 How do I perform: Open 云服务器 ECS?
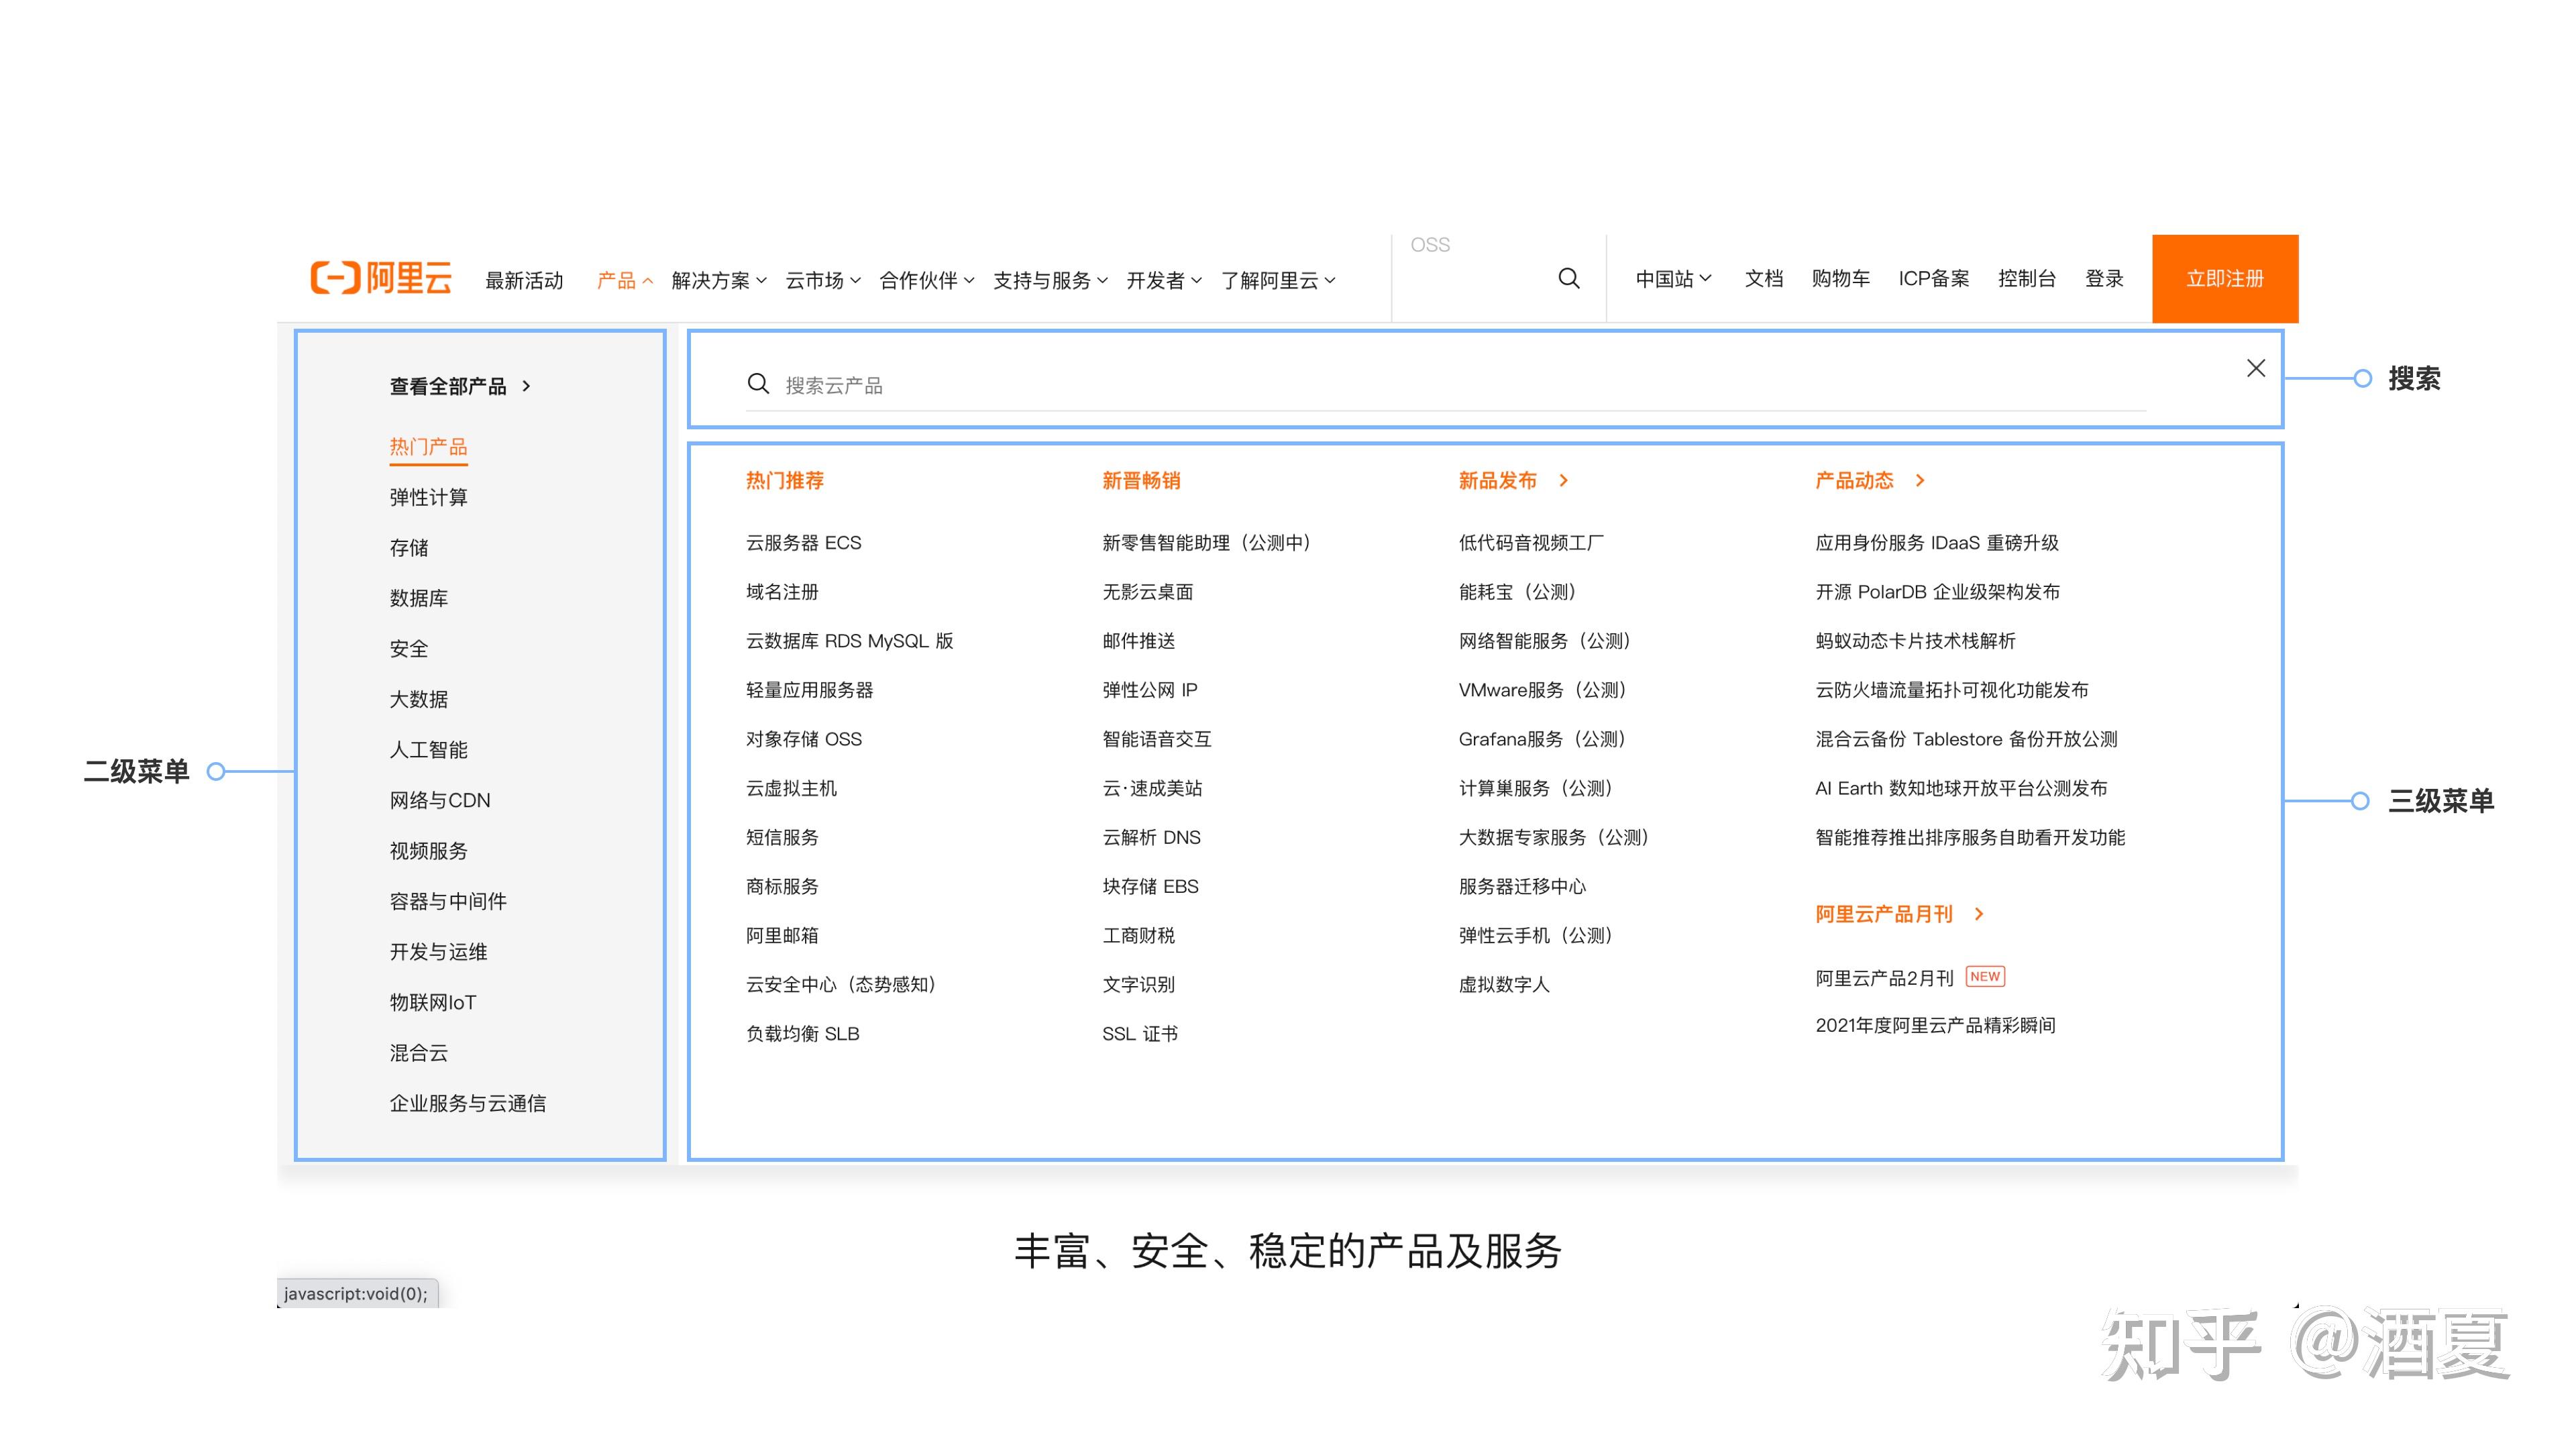[x=803, y=543]
